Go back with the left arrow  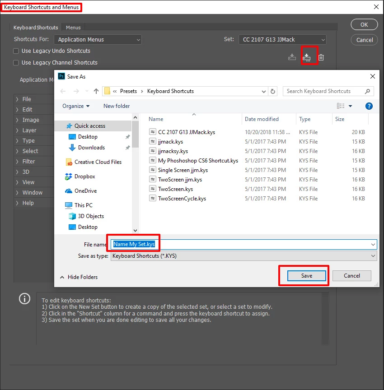(x=63, y=91)
